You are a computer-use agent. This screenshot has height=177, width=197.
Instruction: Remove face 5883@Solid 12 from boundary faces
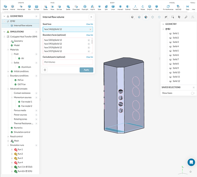(89, 40)
